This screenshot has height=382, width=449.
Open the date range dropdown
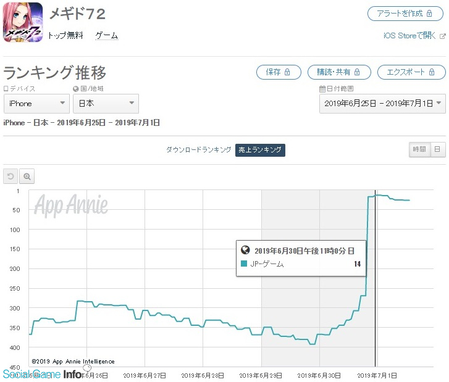coord(382,103)
